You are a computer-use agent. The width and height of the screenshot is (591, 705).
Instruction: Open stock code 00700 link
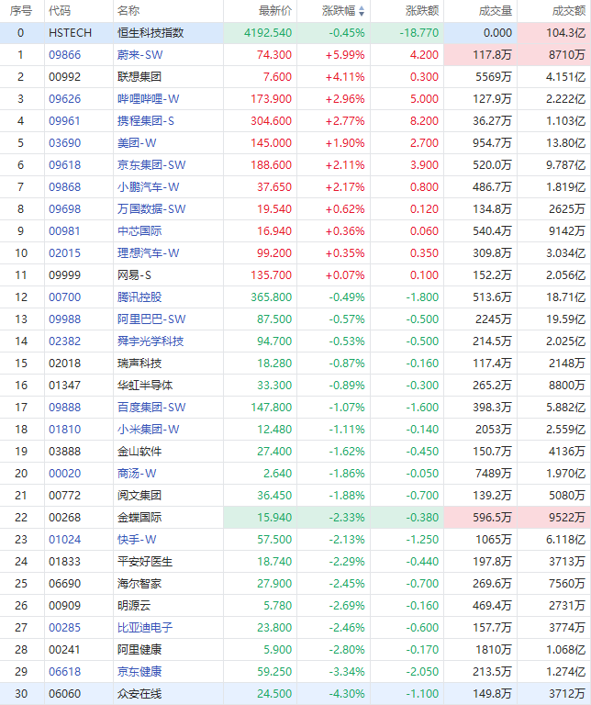pyautogui.click(x=65, y=297)
